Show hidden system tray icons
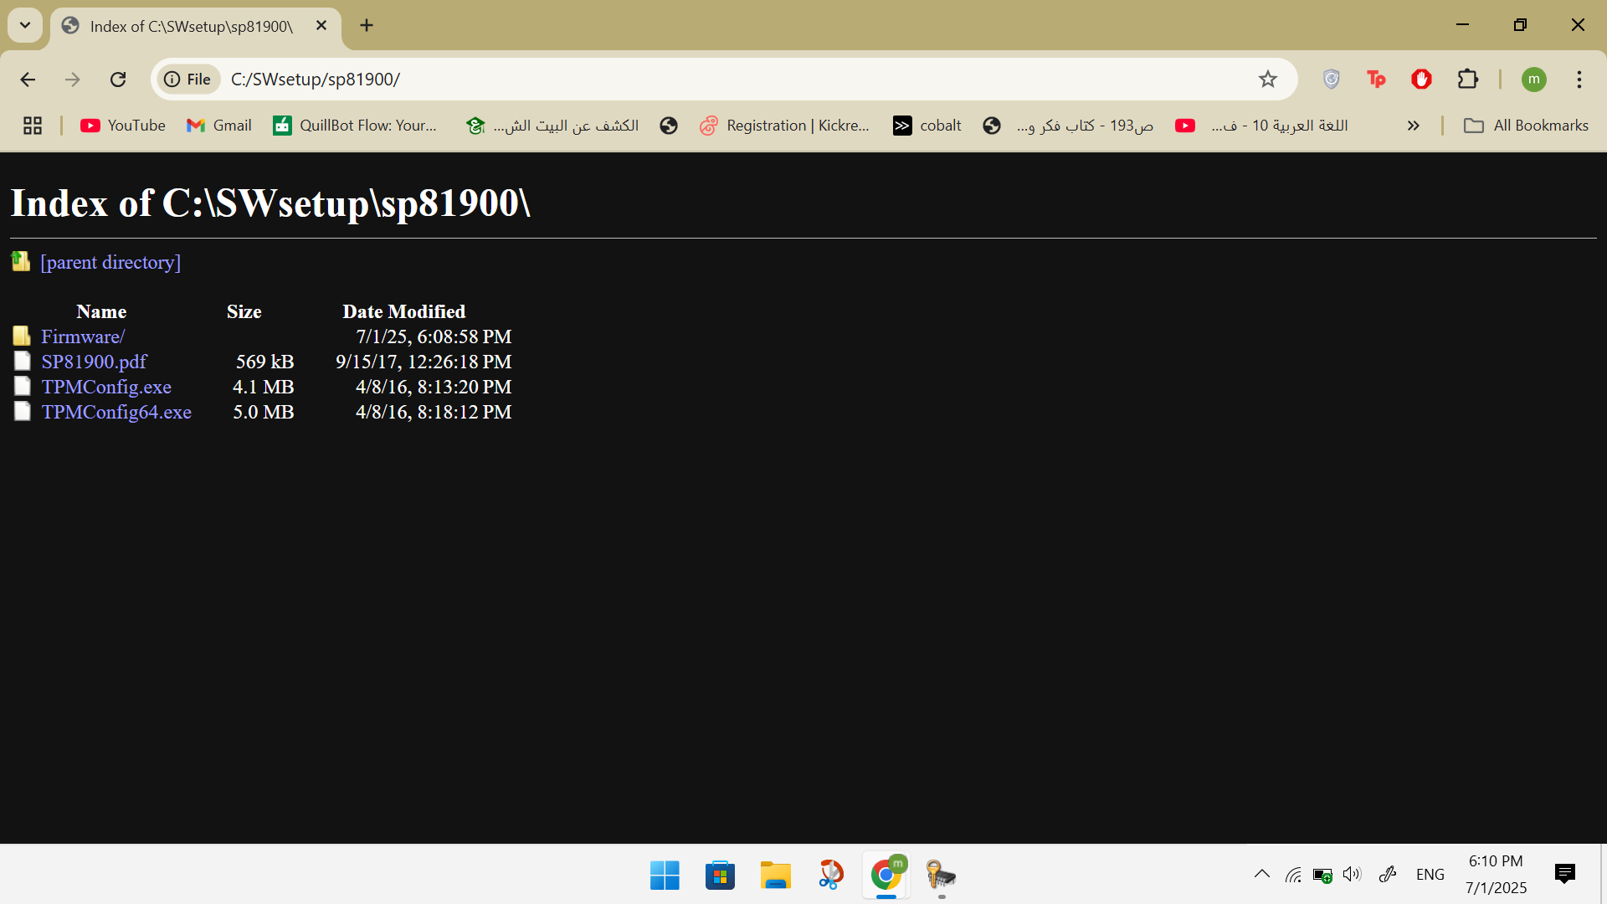The image size is (1607, 904). pyautogui.click(x=1262, y=875)
